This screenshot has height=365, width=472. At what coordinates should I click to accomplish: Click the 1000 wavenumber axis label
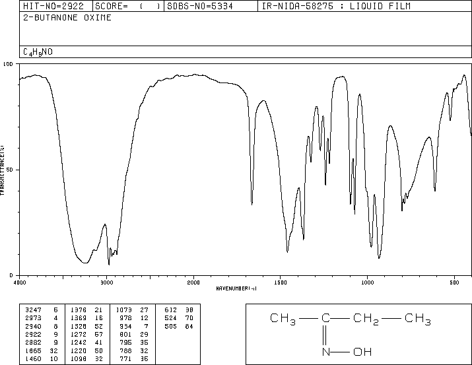click(368, 282)
